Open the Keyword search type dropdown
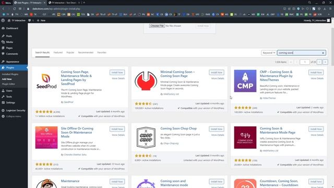The image size is (334, 188). (x=269, y=53)
